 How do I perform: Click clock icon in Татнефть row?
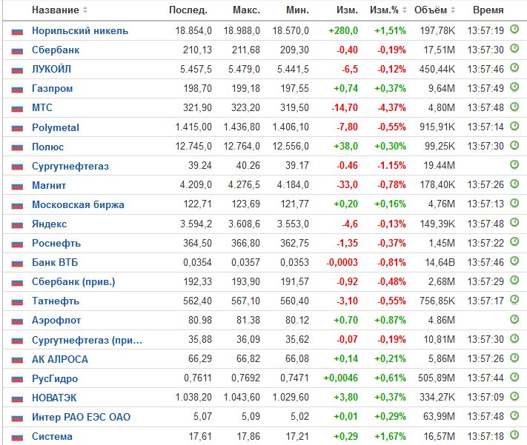(x=514, y=300)
